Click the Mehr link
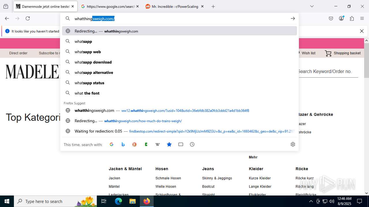This screenshot has height=207, width=369. coord(253,157)
